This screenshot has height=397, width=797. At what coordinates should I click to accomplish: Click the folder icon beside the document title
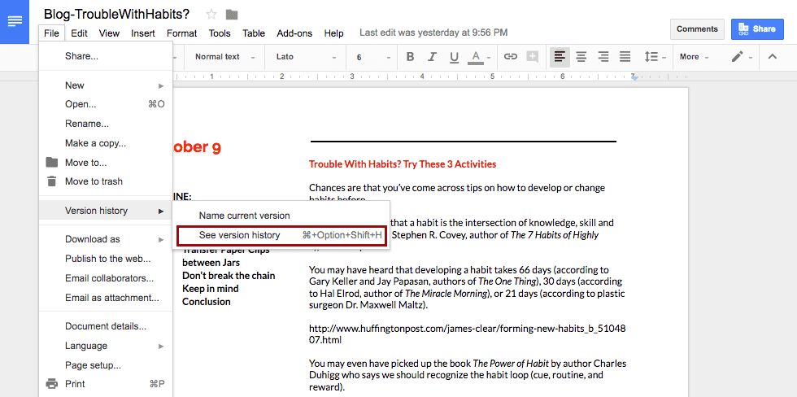pos(232,14)
